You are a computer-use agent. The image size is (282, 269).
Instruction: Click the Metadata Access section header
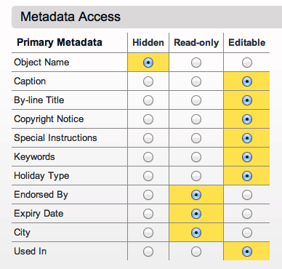point(147,17)
